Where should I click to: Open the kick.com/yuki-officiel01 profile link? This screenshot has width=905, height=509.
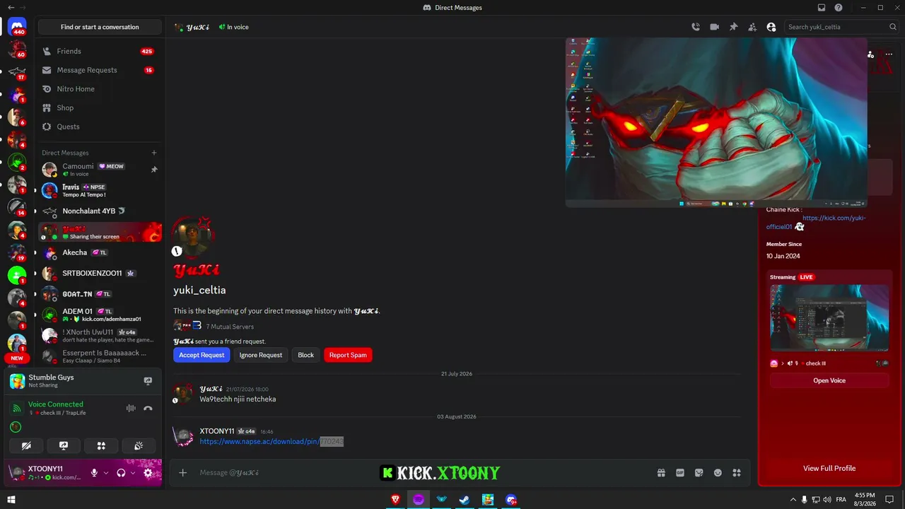[816, 222]
